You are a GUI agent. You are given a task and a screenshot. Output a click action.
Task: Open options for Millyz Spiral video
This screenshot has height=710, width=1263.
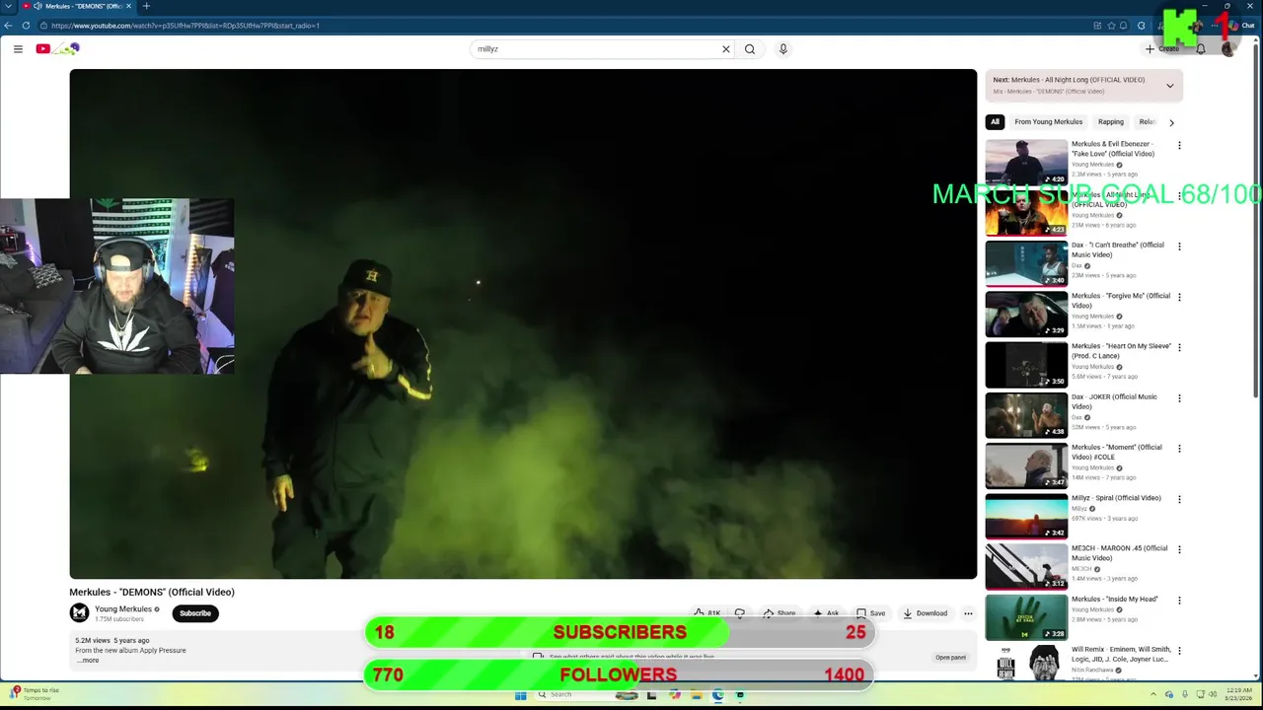(x=1179, y=499)
